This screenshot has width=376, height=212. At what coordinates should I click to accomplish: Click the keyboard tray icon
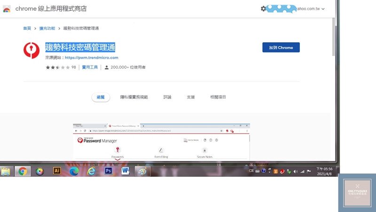pos(257,171)
